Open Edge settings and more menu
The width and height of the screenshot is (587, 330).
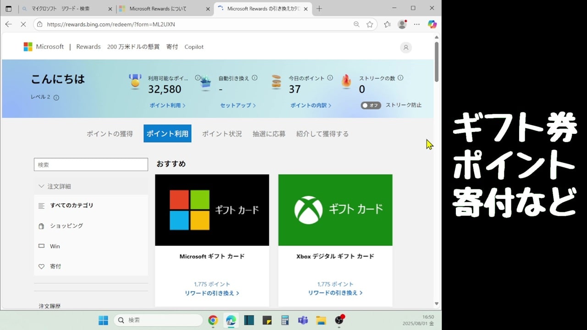pos(417,24)
